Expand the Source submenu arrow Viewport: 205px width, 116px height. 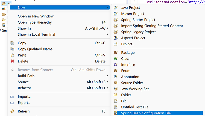coord(107,82)
